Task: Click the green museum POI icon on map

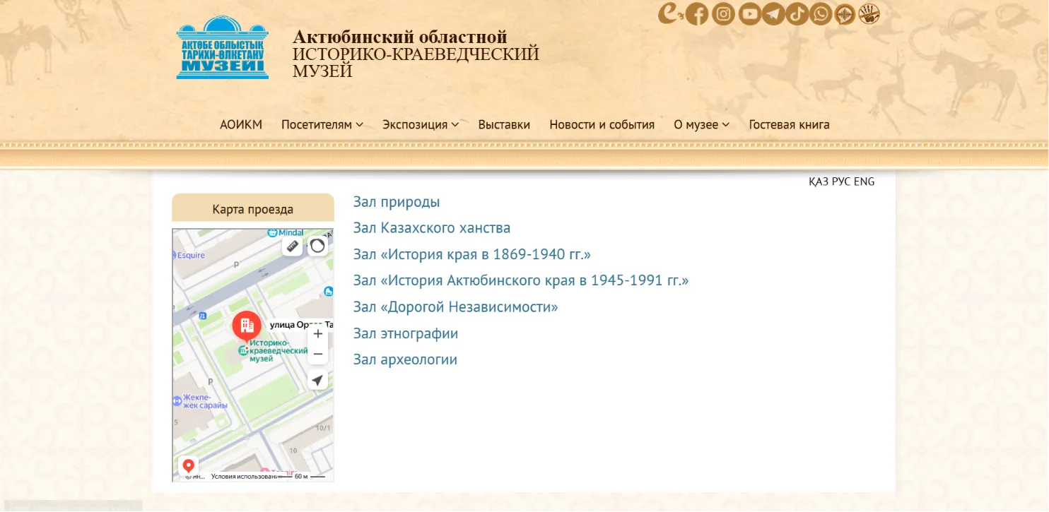Action: click(x=243, y=351)
